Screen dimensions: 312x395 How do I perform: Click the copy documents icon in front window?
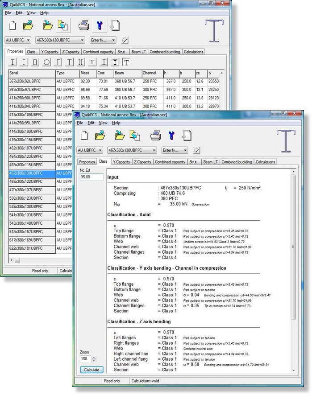click(135, 136)
